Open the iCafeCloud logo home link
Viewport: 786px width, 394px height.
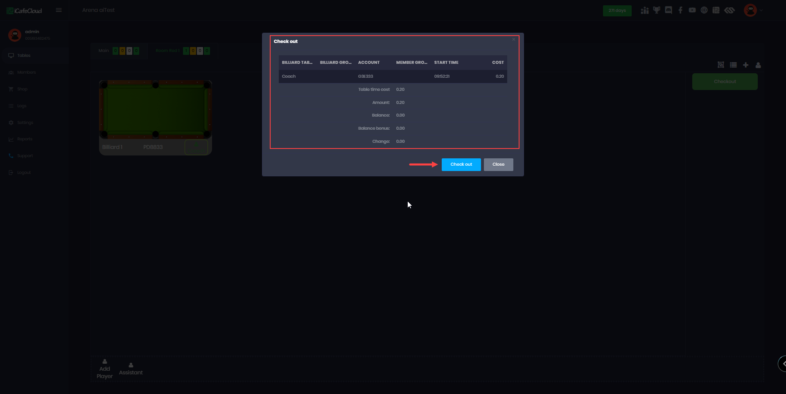25,11
